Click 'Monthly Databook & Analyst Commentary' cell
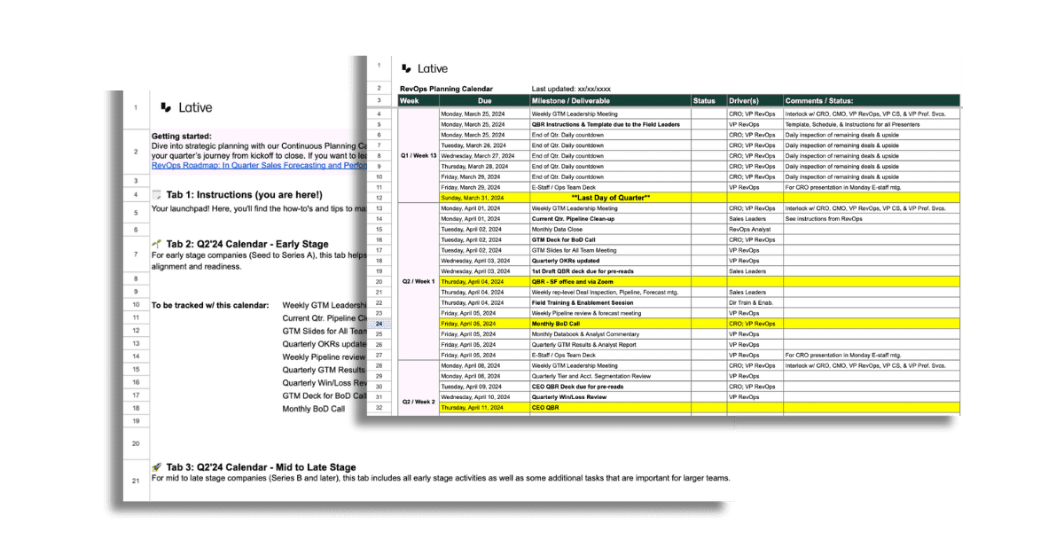 (609, 334)
